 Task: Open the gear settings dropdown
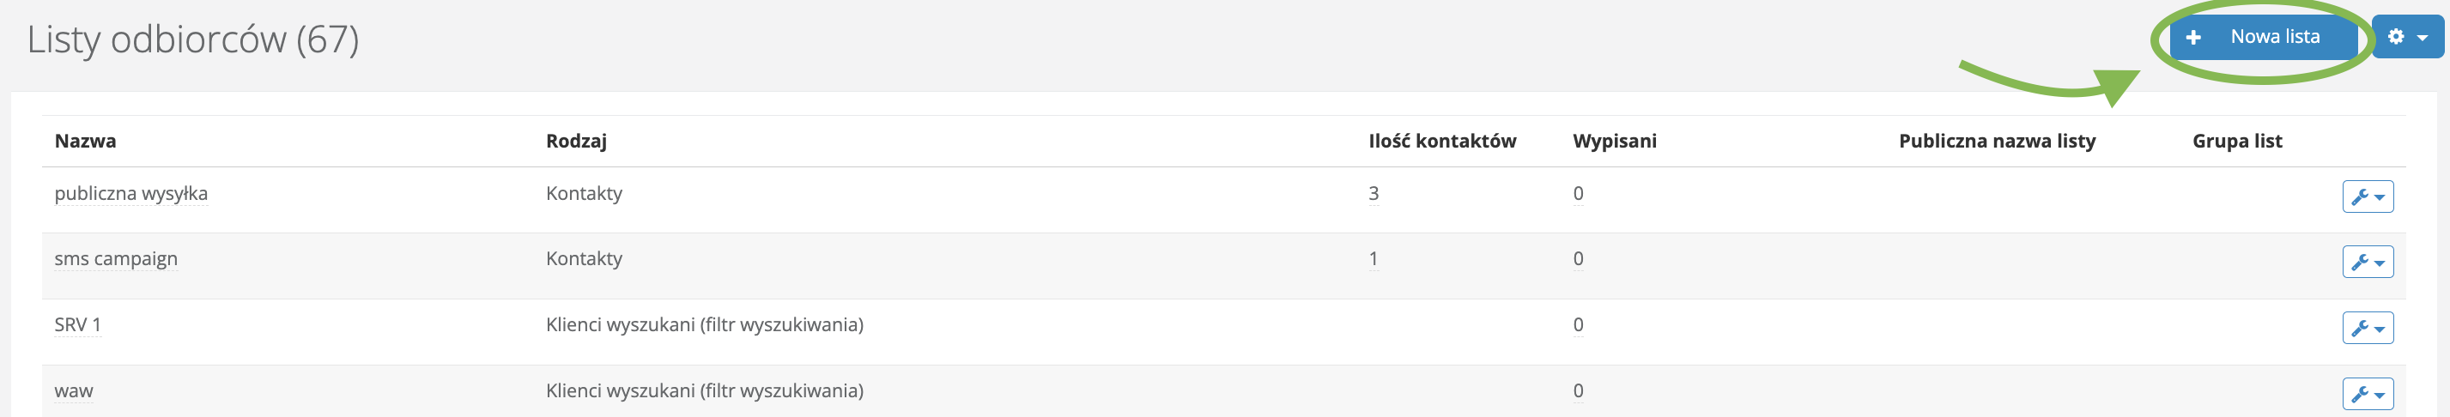coord(2406,37)
